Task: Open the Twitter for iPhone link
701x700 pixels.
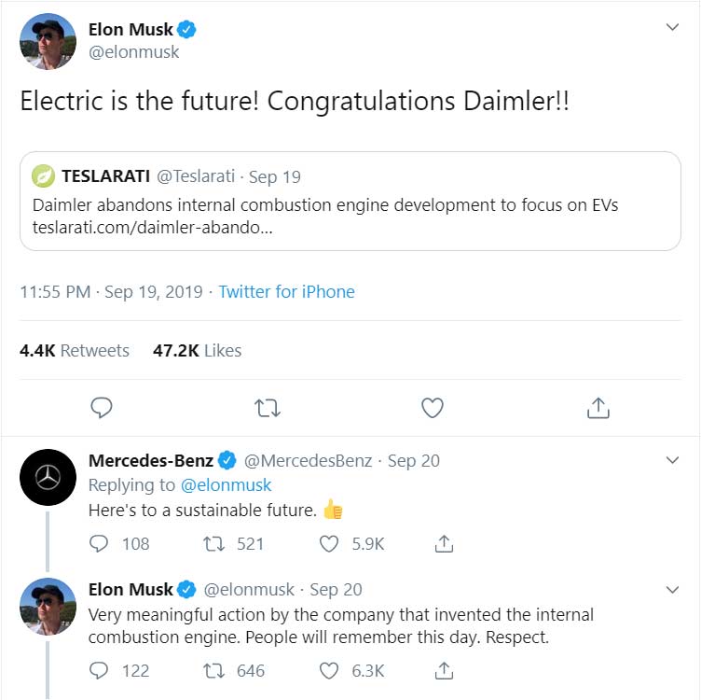Action: point(286,292)
